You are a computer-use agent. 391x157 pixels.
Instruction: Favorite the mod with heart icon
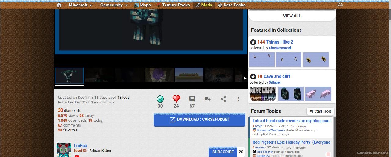click(x=176, y=99)
